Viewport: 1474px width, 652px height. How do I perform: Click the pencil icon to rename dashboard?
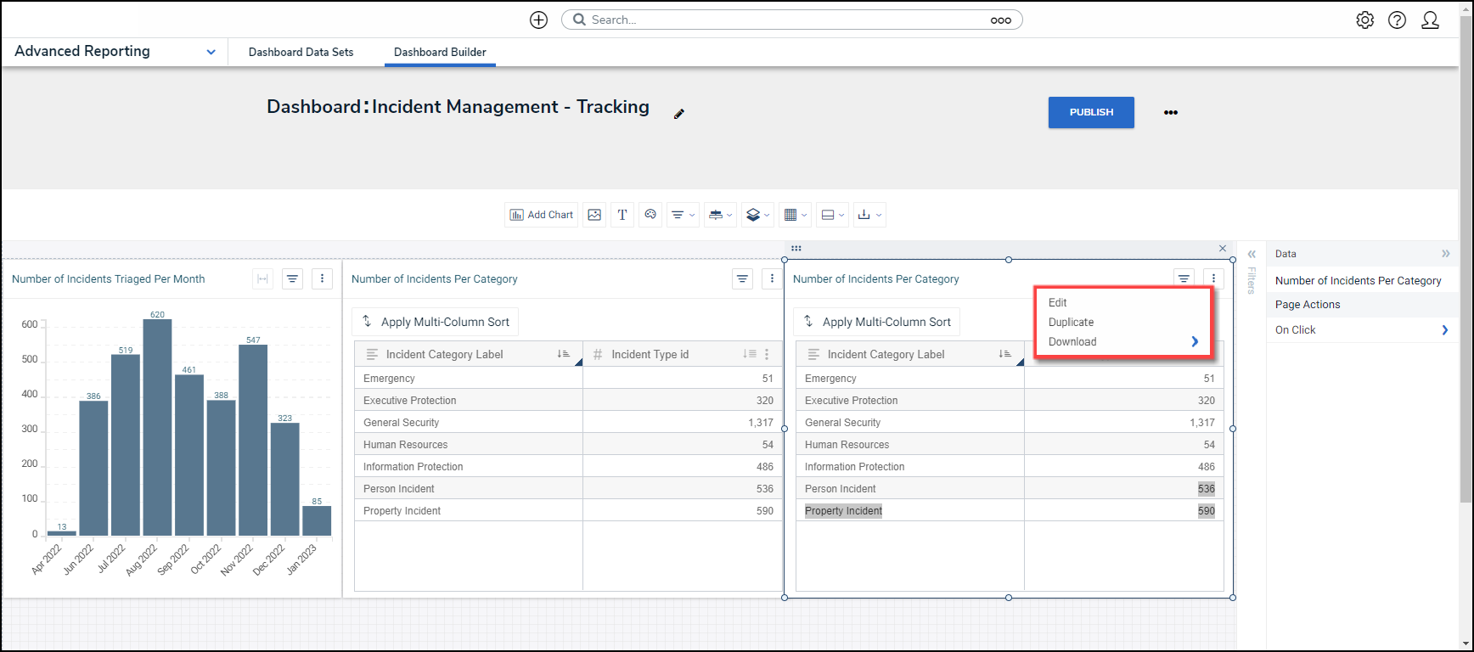[678, 114]
